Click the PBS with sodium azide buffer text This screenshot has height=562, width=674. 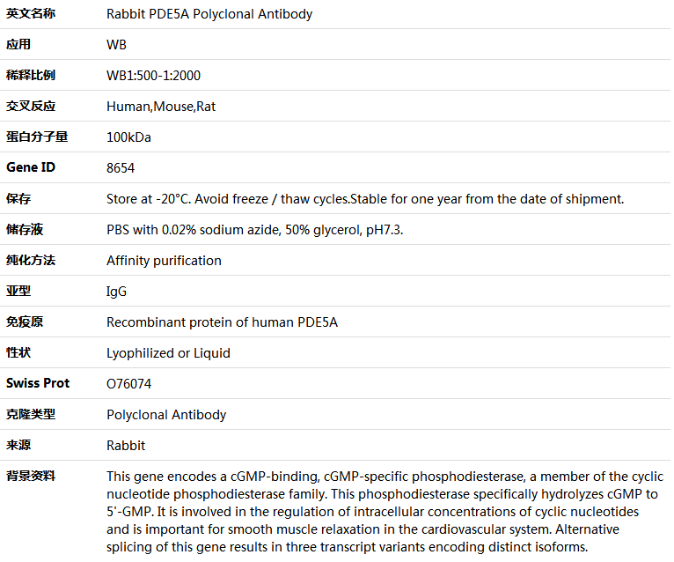pos(254,230)
